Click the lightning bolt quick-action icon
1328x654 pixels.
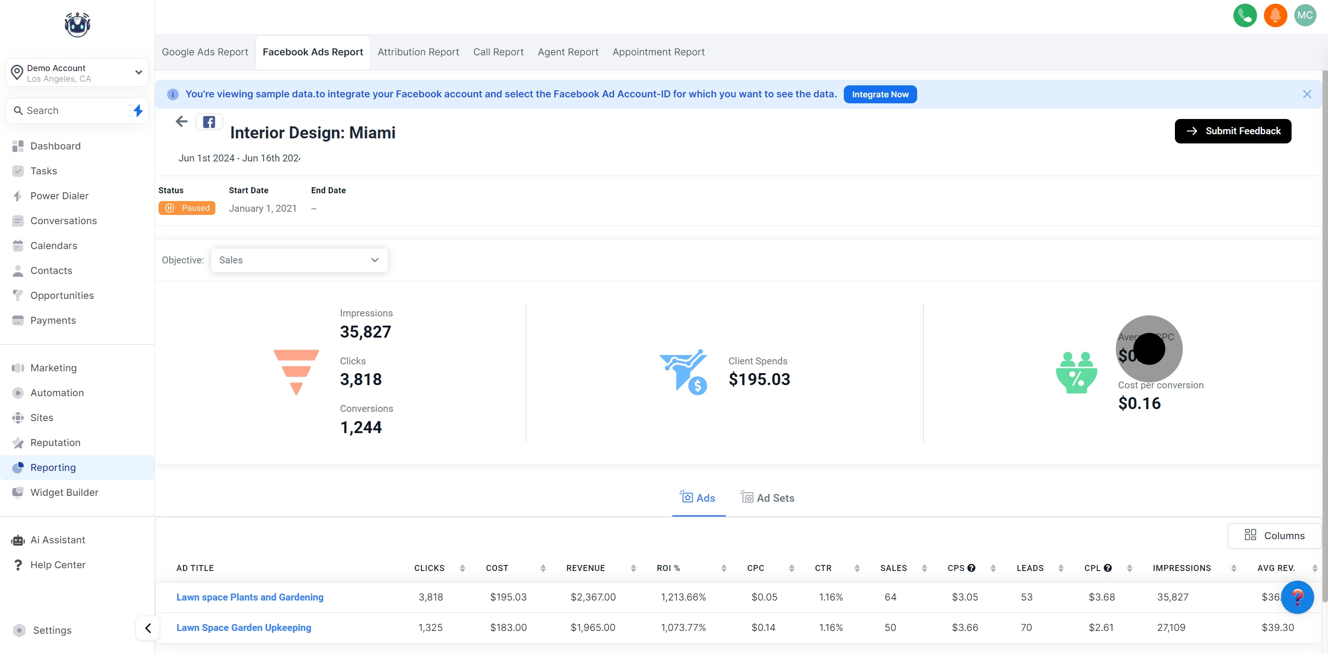138,110
